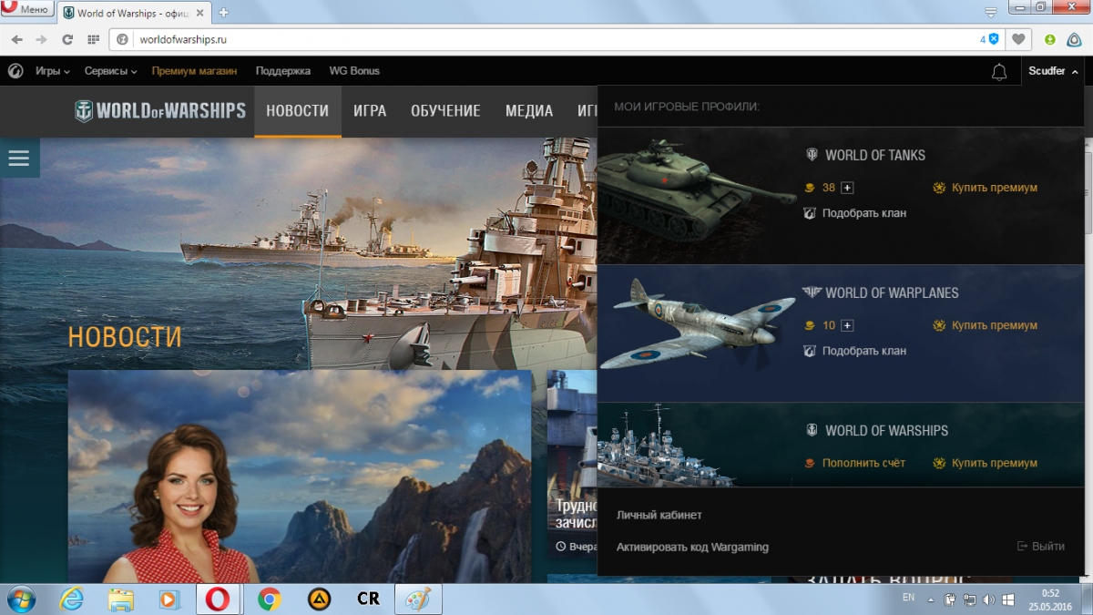This screenshot has height=615, width=1093.
Task: Open the tab menu icon in title bar
Action: tap(991, 13)
